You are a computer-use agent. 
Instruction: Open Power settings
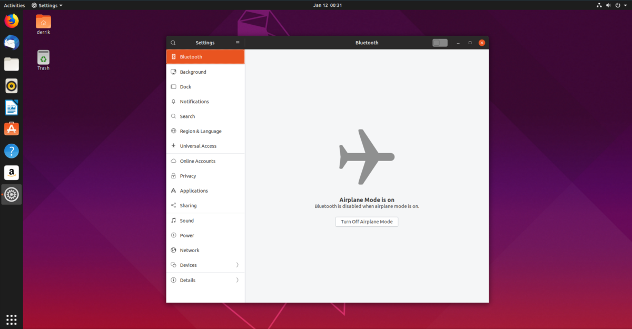(x=186, y=235)
